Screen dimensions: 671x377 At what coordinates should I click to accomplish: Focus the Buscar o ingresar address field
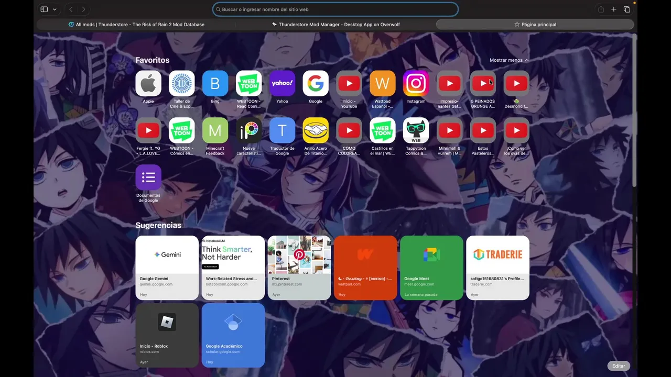point(335,9)
